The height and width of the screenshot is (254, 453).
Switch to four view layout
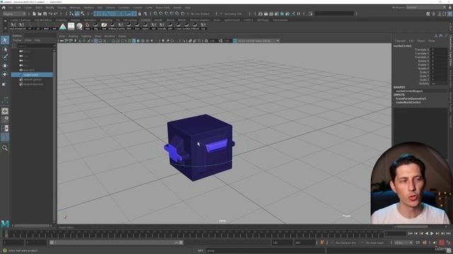(5, 119)
